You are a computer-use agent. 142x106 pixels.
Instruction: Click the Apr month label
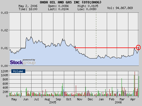[x=133, y=99]
